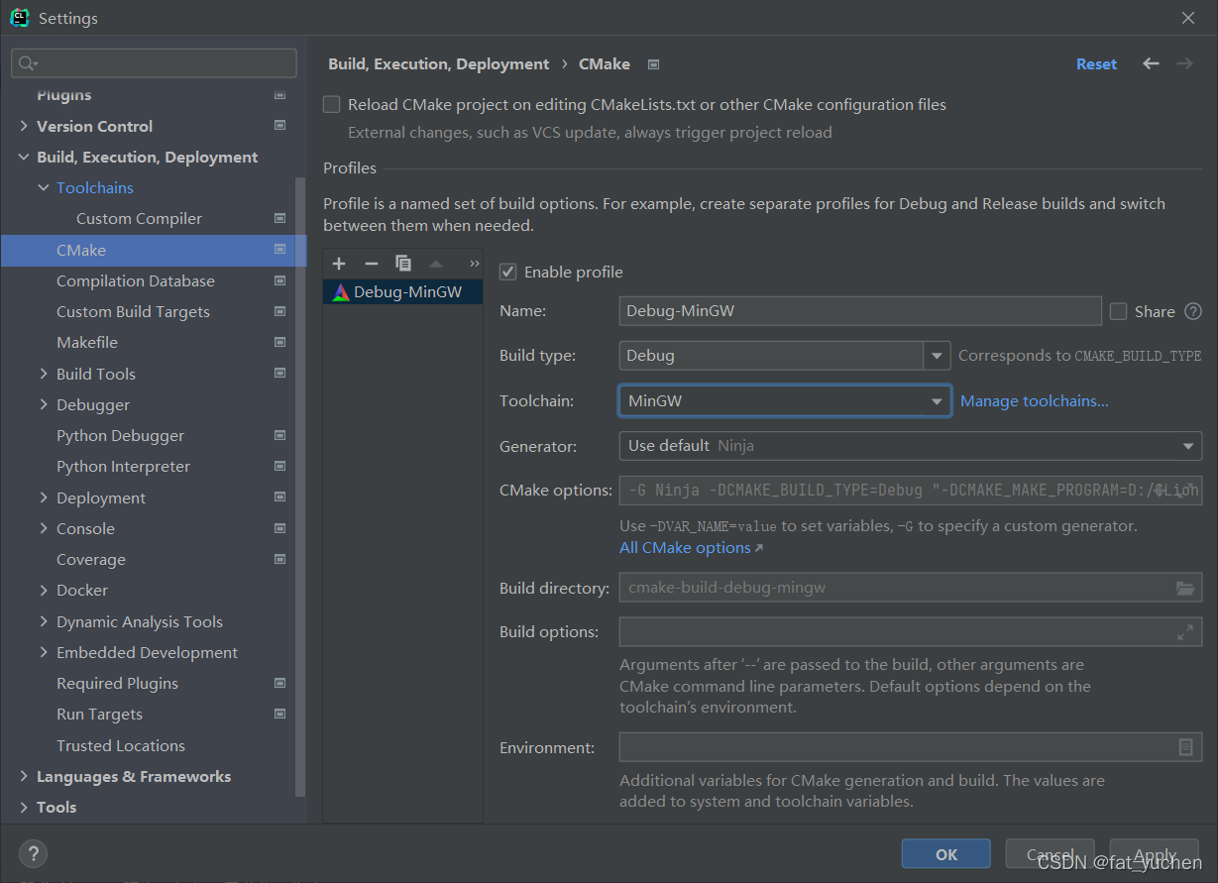Enable reload CMake project on editing checkbox
1218x883 pixels.
(332, 104)
